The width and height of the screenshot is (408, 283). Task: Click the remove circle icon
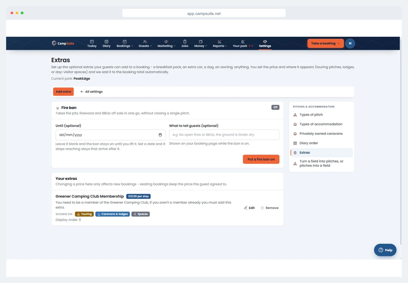262,208
